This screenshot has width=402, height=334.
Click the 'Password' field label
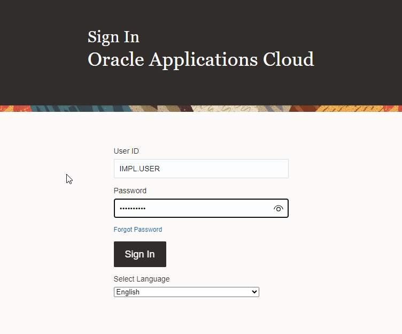130,191
